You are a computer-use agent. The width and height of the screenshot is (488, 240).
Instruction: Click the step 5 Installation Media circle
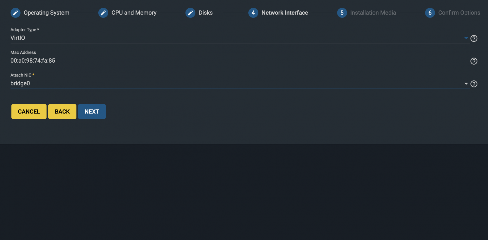342,13
